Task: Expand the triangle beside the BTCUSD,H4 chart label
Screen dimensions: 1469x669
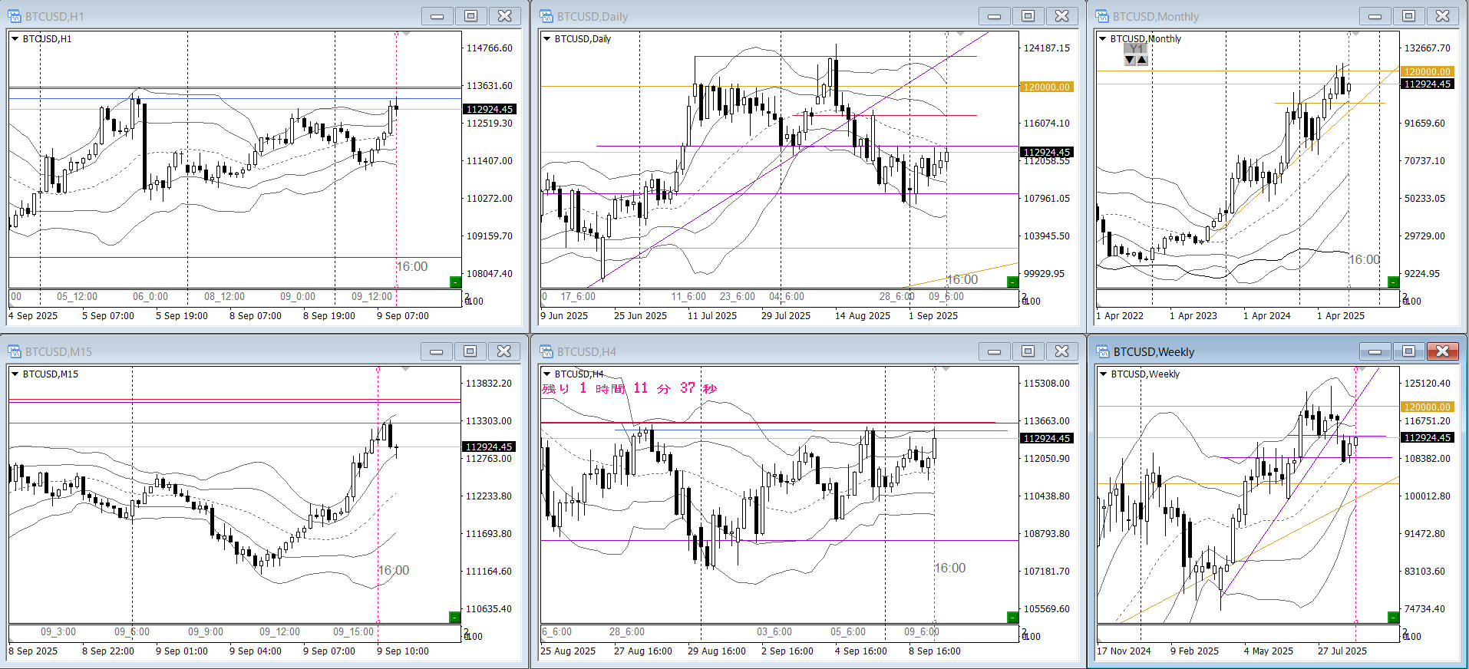Action: pyautogui.click(x=547, y=374)
